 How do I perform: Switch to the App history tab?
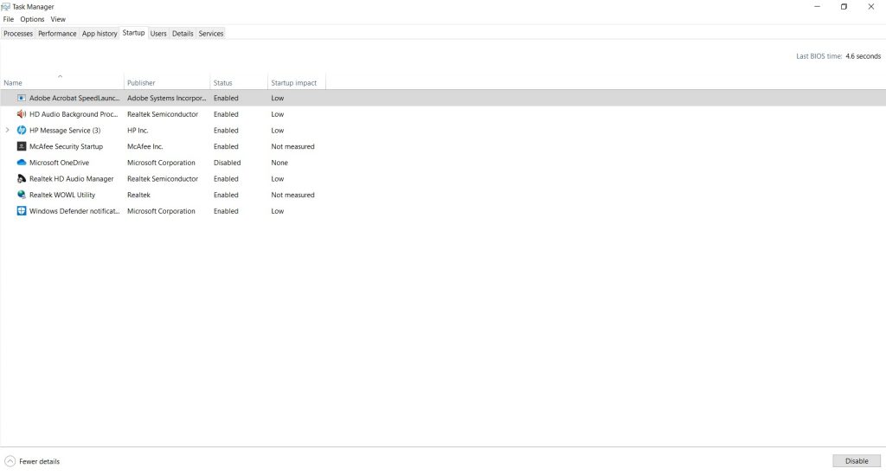coord(100,34)
